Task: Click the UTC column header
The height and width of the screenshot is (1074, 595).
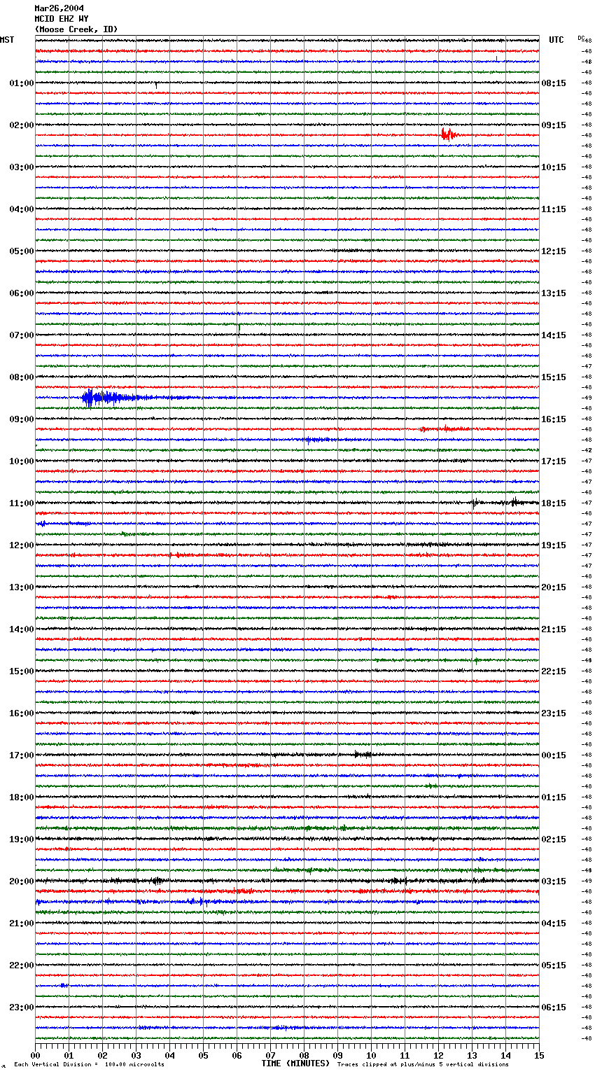Action: (556, 40)
